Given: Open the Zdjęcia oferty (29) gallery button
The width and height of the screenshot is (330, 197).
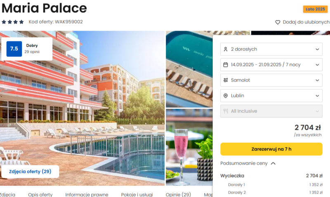Looking at the screenshot, I should point(30,171).
